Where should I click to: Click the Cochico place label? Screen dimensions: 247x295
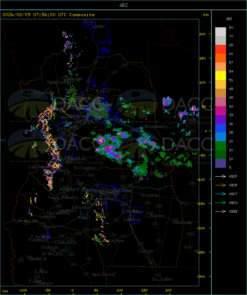[x=146, y=251]
